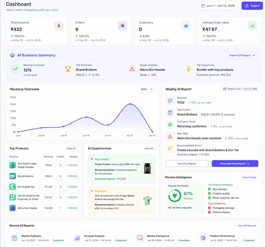Click the Weekly AI Report Revenue icon
265x247 pixels.
pos(170,101)
